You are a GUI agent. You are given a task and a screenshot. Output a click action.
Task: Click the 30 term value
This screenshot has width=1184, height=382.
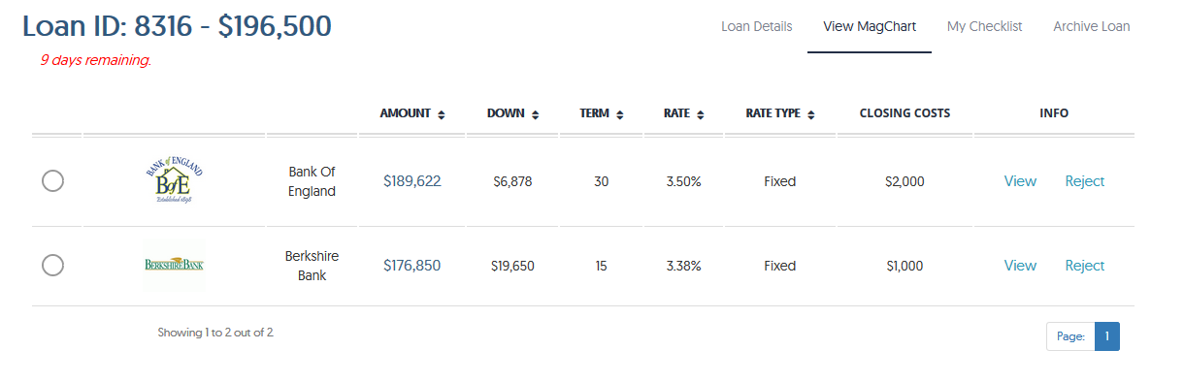click(x=602, y=181)
